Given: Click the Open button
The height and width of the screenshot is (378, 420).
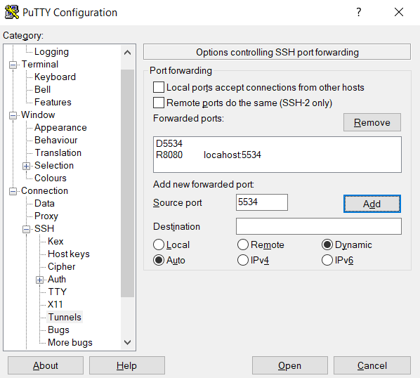Looking at the screenshot, I should [290, 365].
